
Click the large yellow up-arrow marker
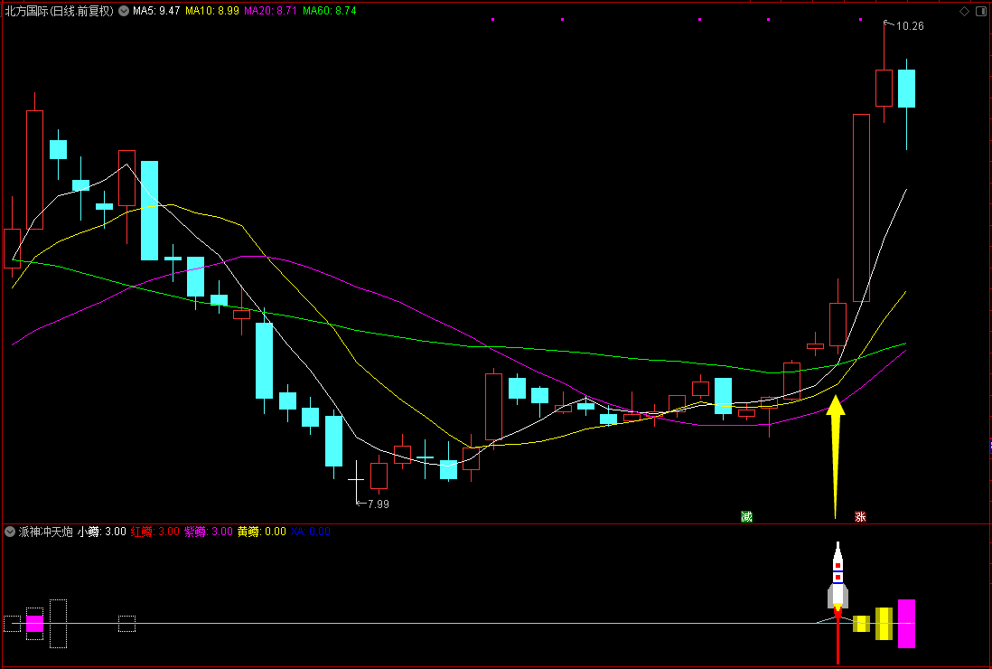point(836,457)
